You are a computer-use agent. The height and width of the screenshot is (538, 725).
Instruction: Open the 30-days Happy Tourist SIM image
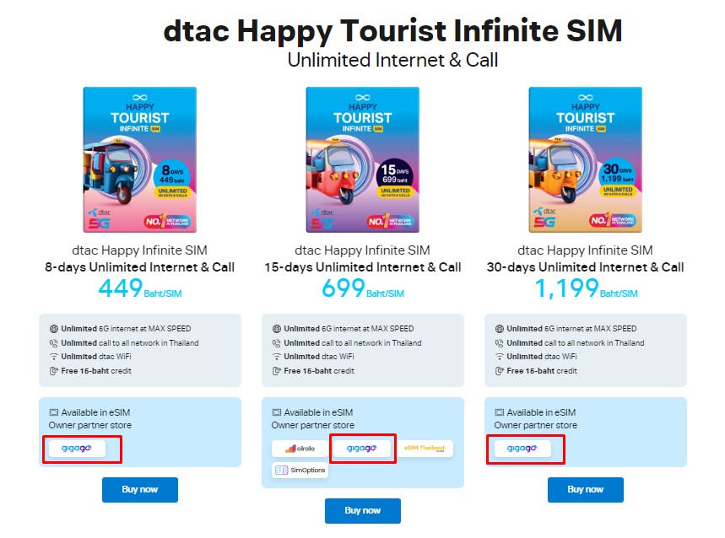tap(586, 159)
